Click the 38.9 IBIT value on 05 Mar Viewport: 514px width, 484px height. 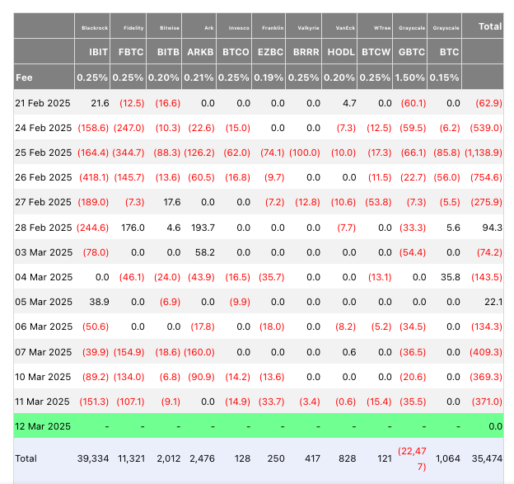pos(99,302)
